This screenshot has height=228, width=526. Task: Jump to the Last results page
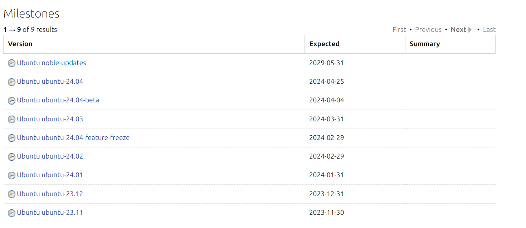489,30
